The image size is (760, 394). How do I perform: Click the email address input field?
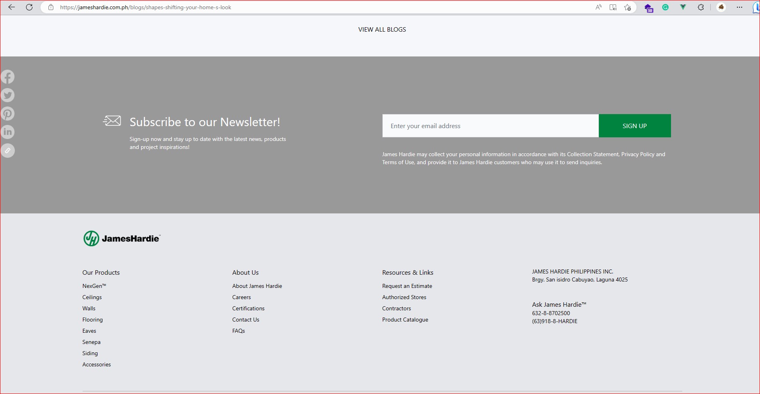point(490,126)
